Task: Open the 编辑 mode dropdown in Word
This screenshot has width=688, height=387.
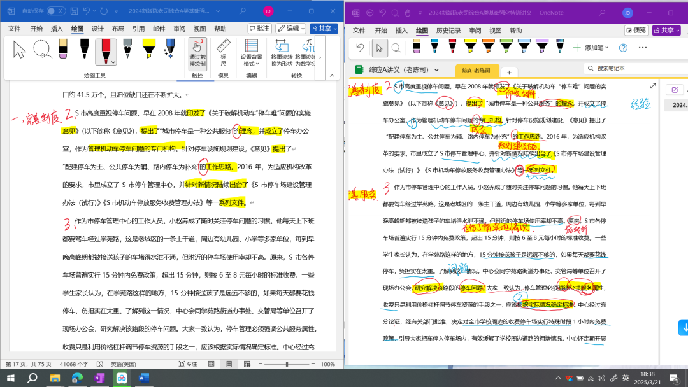Action: point(290,29)
